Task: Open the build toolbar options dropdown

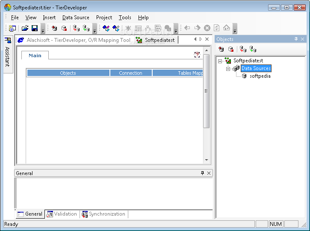Action: click(176, 29)
